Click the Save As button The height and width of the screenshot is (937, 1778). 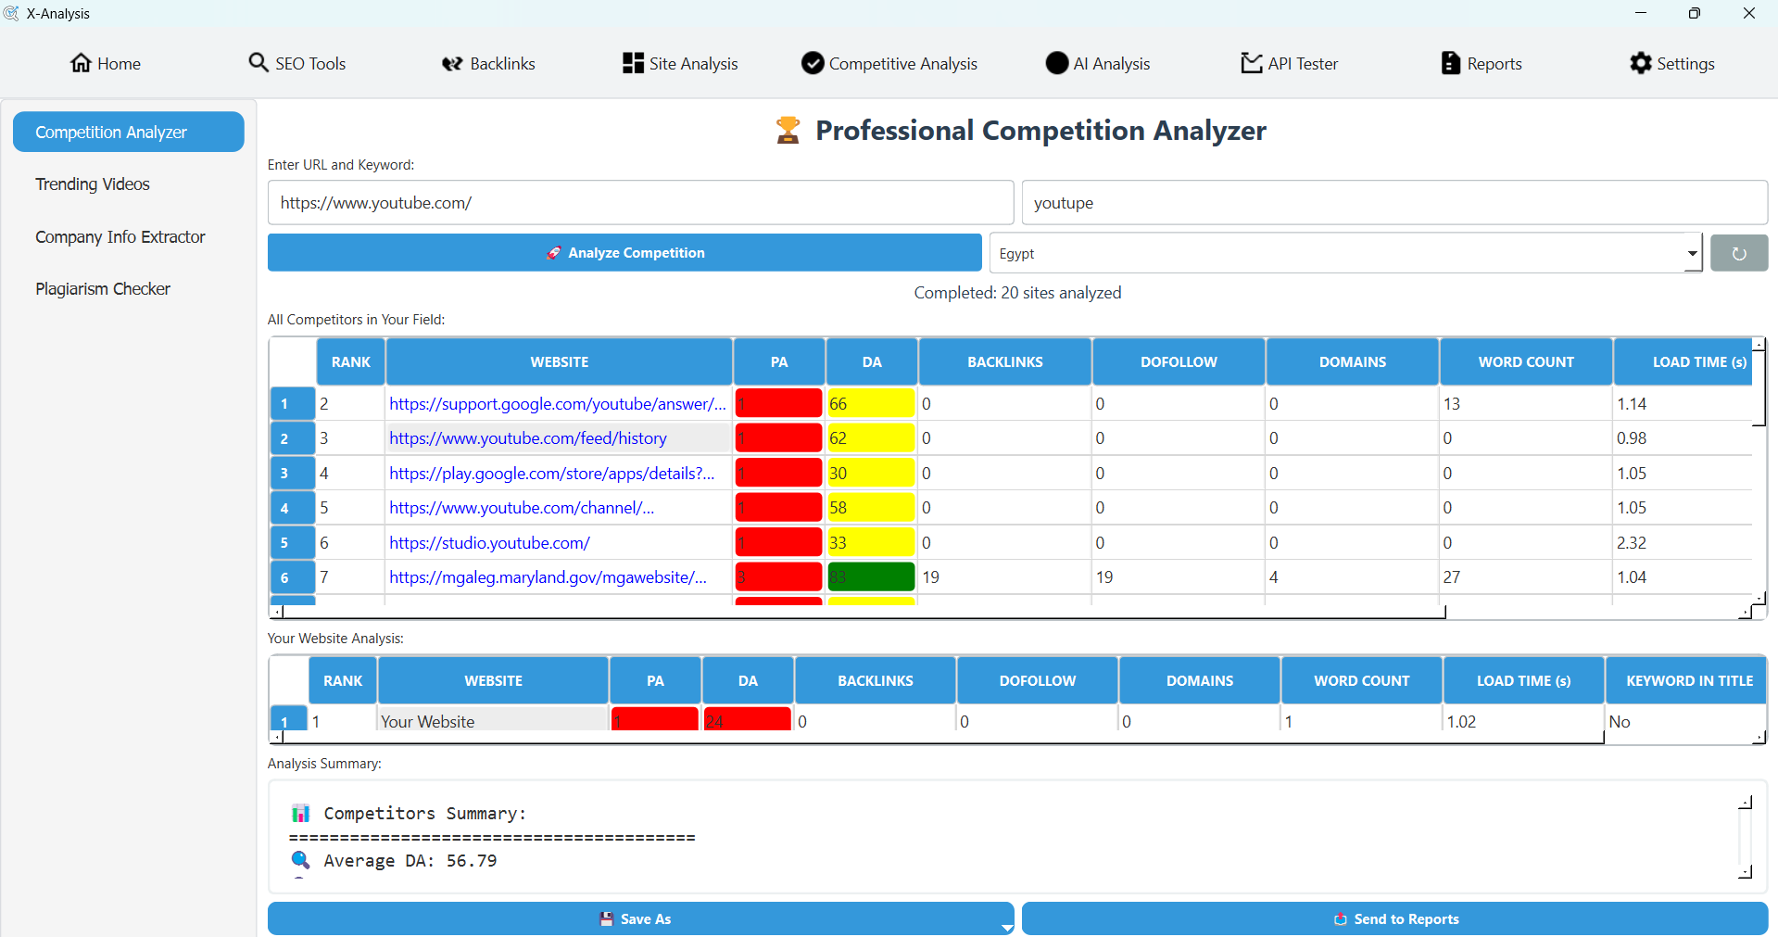point(641,918)
